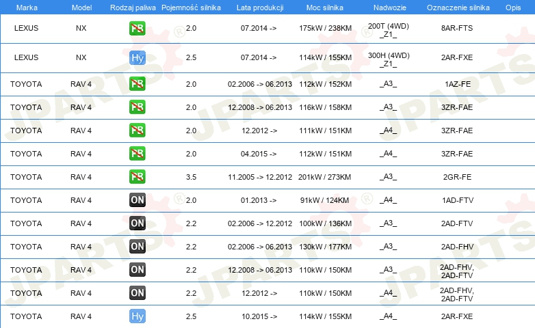535x328 pixels.
Task: Click the Rodzaj paliwa column header
Action: click(x=133, y=8)
